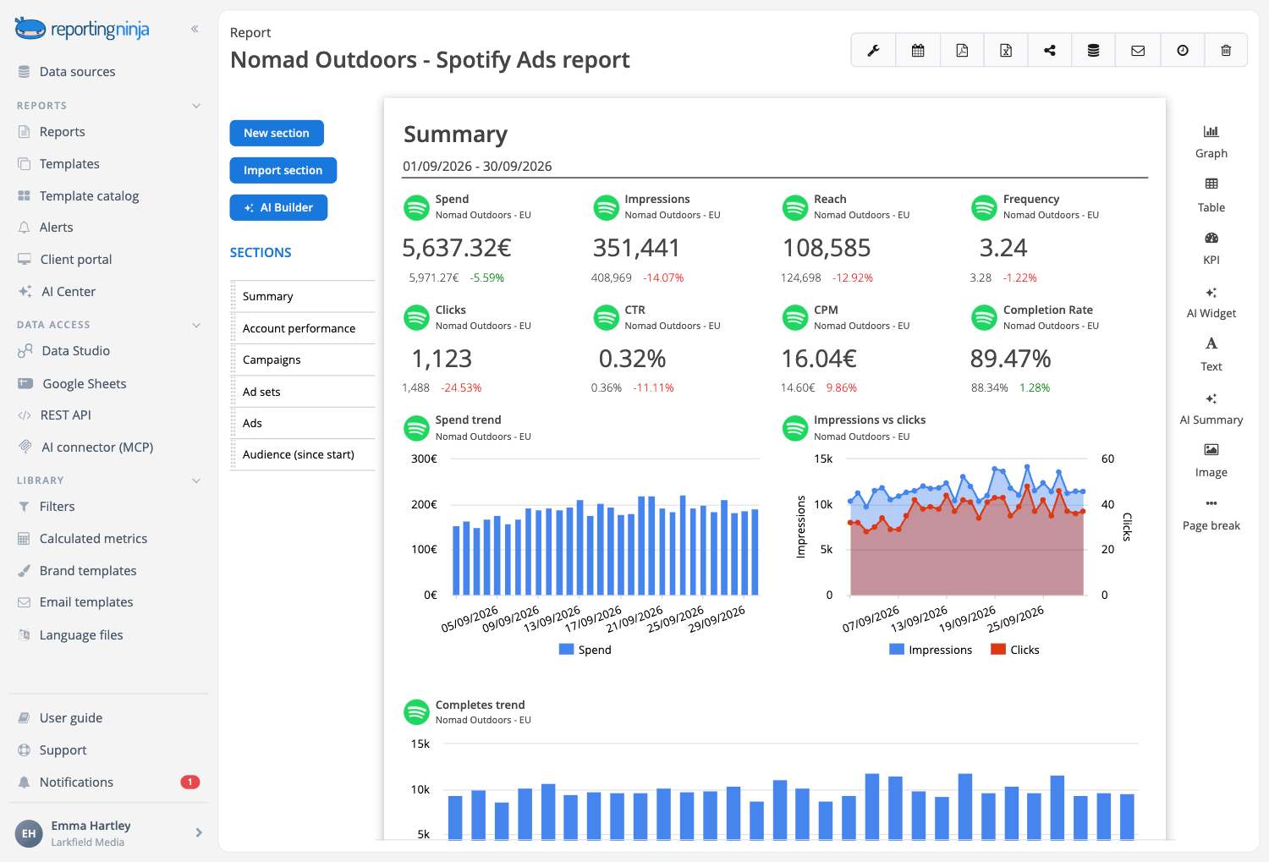Click the Notifications badge showing 1
This screenshot has width=1269, height=862.
190,782
